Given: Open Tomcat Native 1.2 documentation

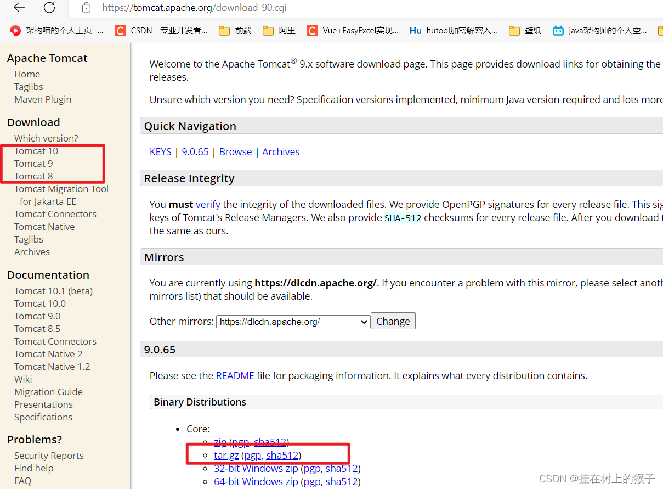Looking at the screenshot, I should click(x=52, y=367).
